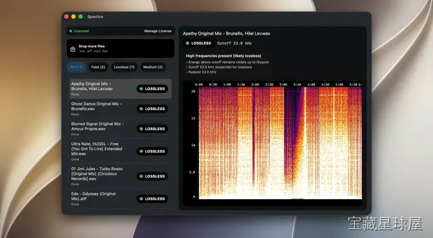Open Manage License
Screen dimensions: 433x238
(x=158, y=31)
